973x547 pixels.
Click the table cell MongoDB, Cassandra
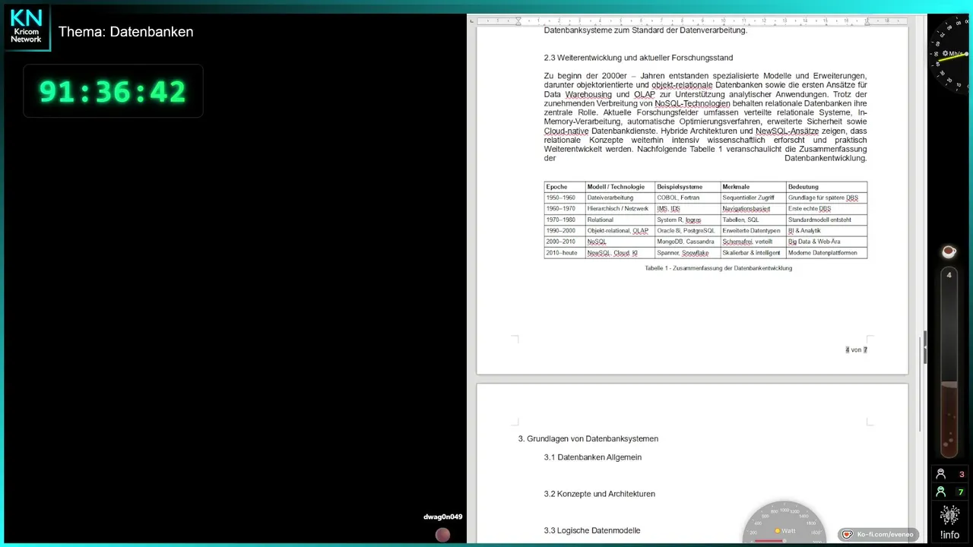[688, 242]
